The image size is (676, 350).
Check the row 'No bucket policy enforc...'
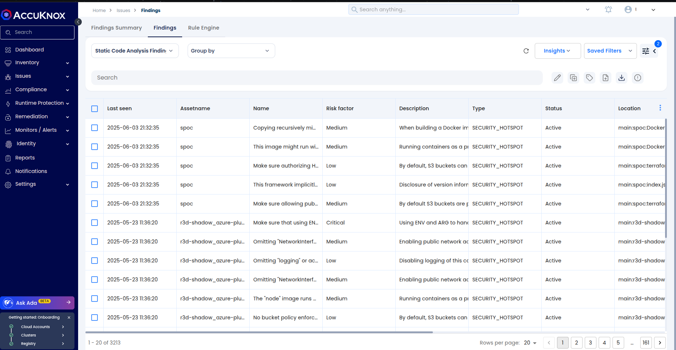pos(95,318)
